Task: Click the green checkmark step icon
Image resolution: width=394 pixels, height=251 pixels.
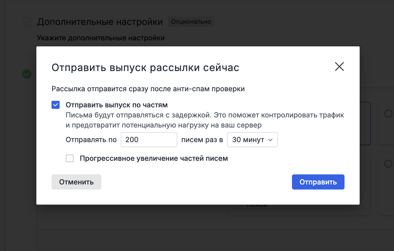Action: point(27,74)
